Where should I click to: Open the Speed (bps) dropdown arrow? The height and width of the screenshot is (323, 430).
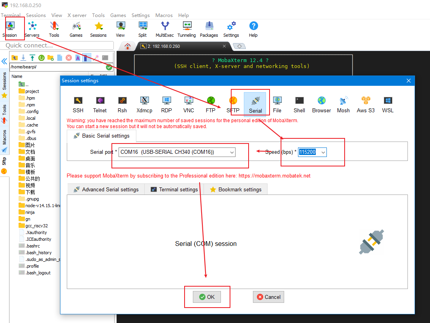(323, 152)
